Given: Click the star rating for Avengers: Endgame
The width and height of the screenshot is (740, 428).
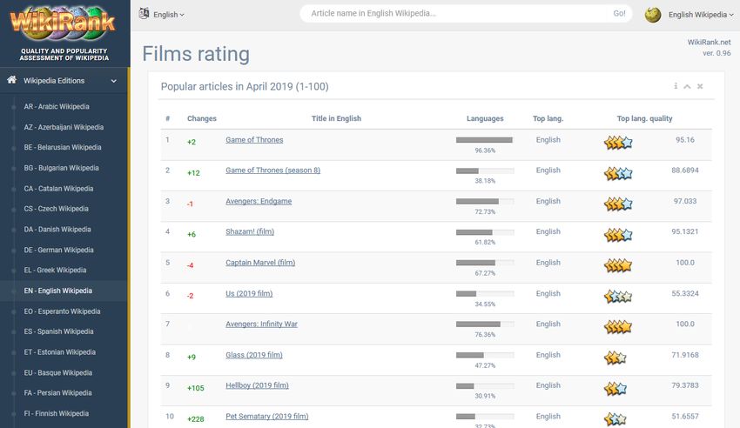Looking at the screenshot, I should point(618,204).
